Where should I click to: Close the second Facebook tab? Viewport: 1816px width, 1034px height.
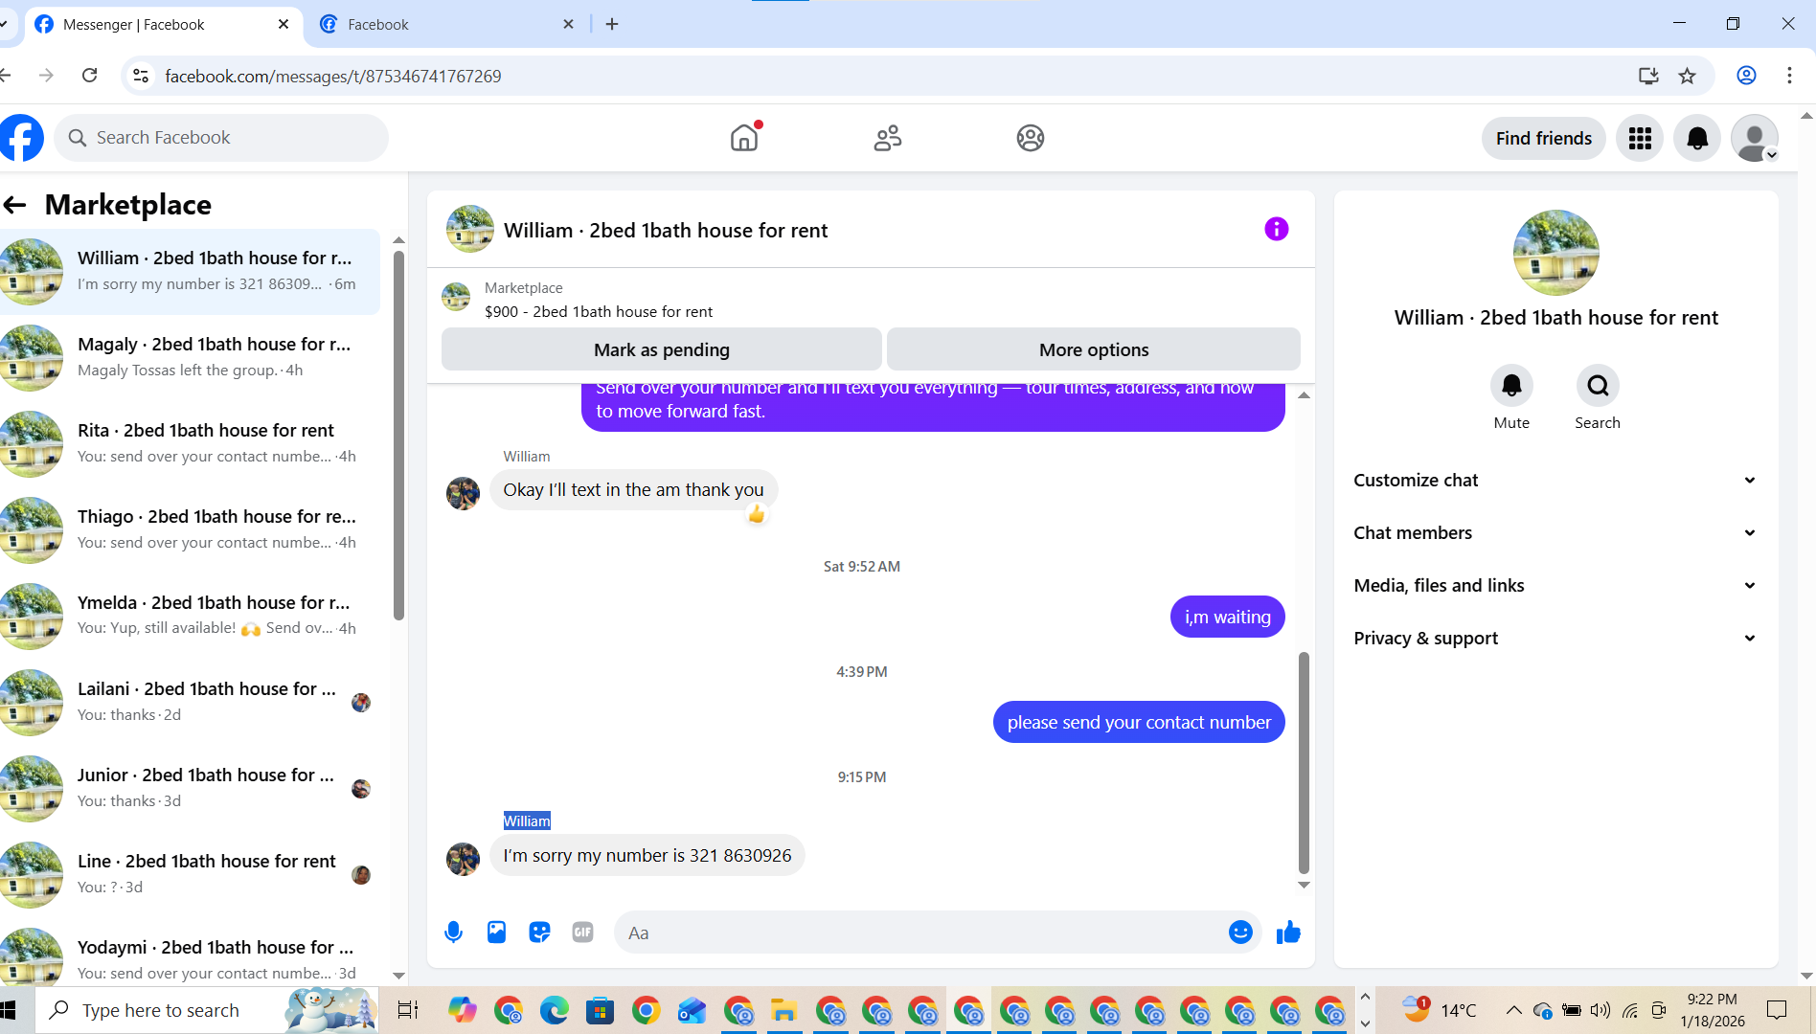568,24
